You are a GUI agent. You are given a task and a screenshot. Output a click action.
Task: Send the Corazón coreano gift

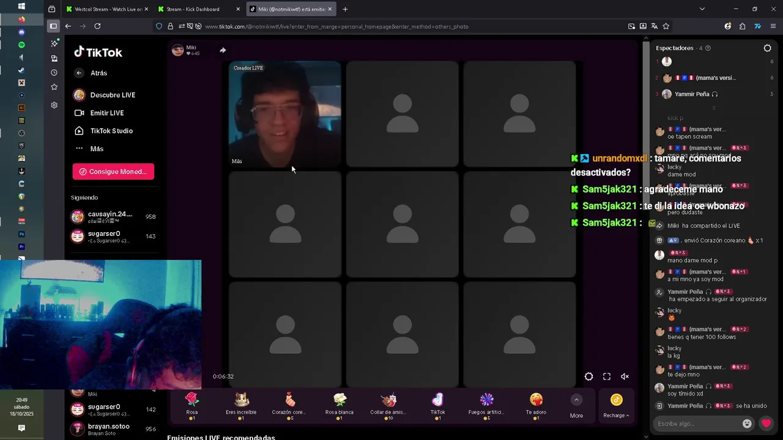click(289, 406)
